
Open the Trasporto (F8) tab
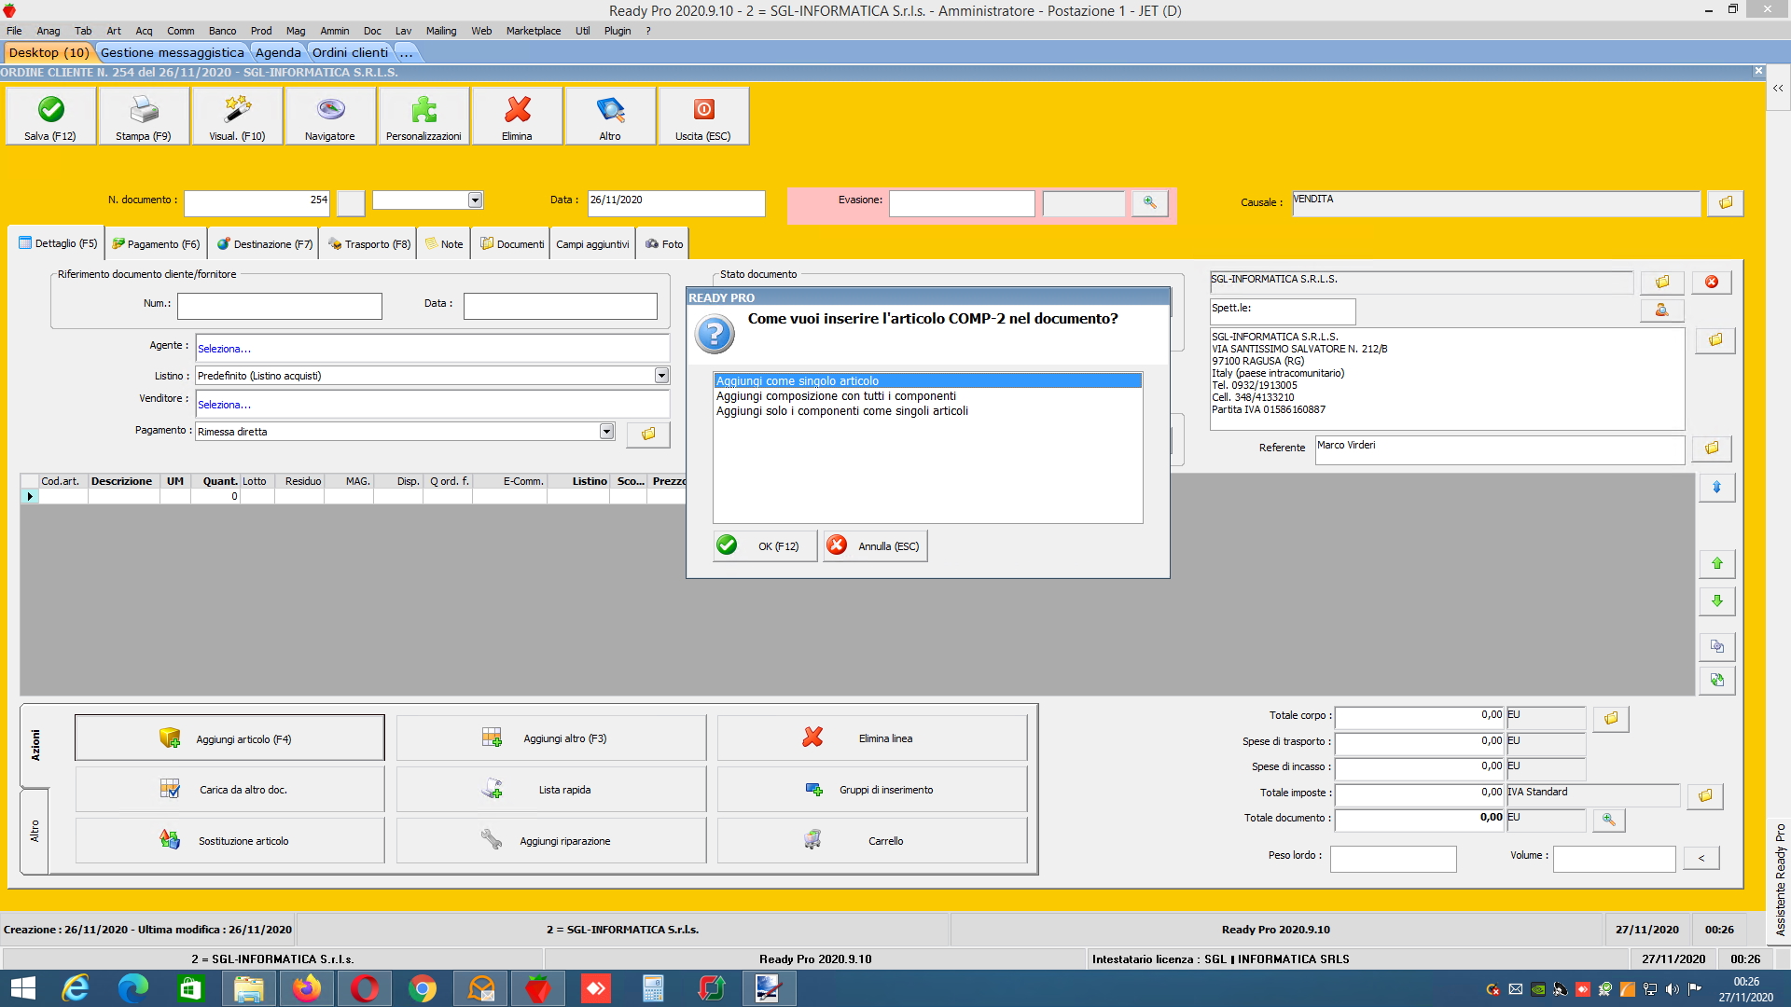pyautogui.click(x=369, y=244)
